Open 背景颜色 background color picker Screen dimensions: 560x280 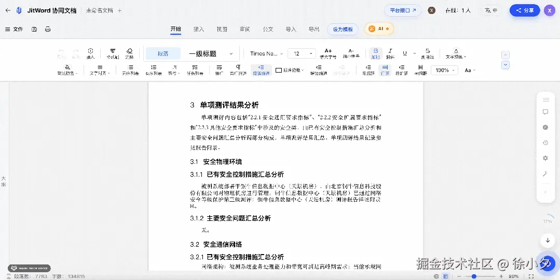point(67,70)
